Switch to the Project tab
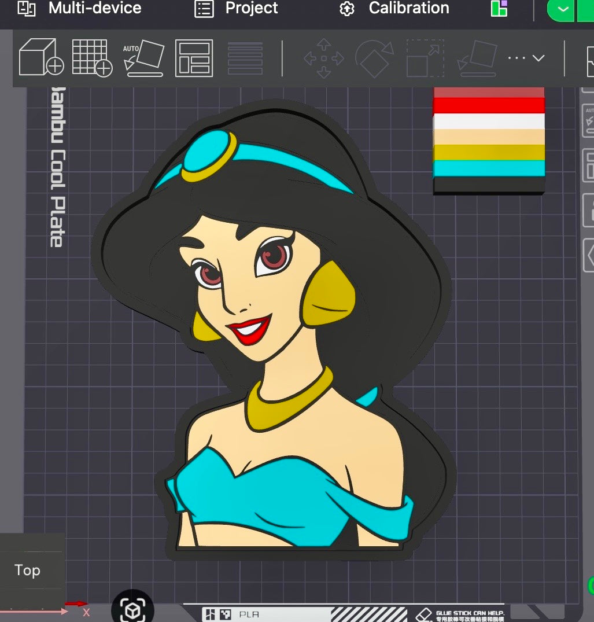594x622 pixels. tap(237, 8)
